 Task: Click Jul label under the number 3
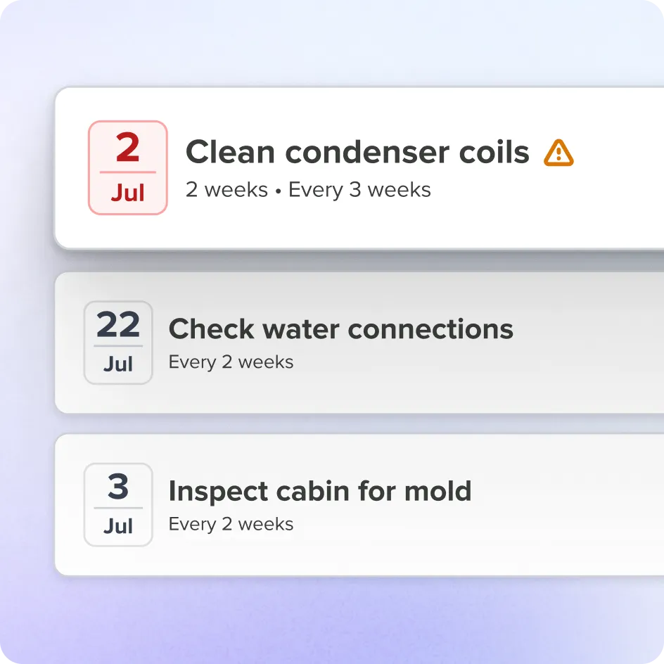(118, 526)
